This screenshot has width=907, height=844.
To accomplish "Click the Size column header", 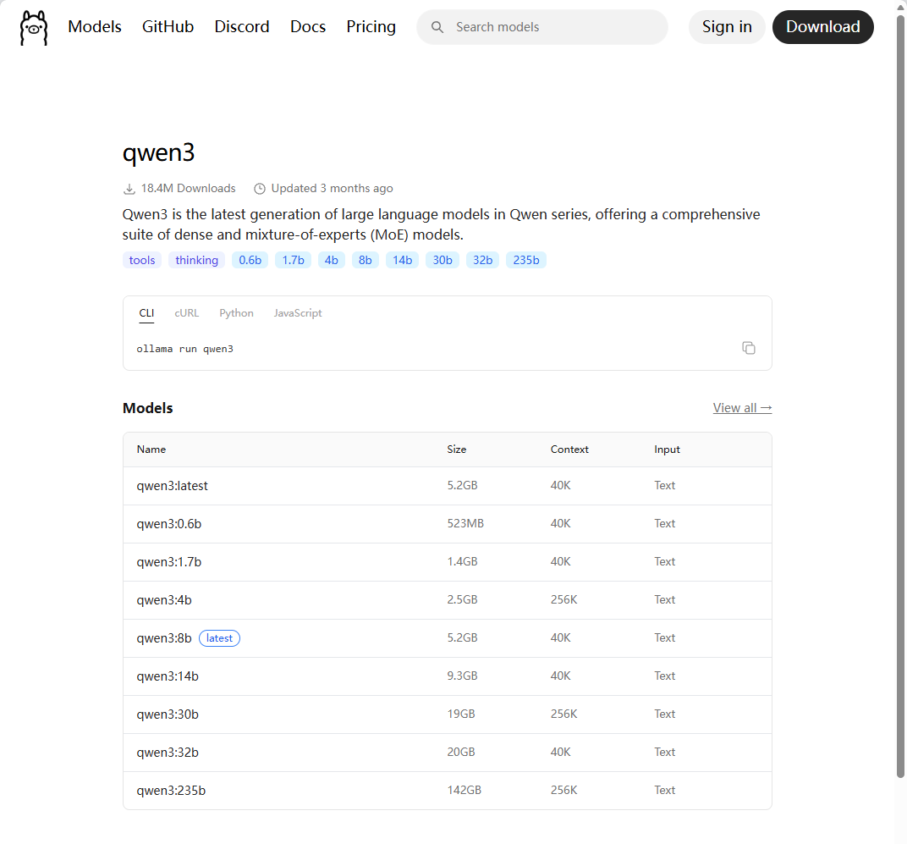I will coord(456,450).
